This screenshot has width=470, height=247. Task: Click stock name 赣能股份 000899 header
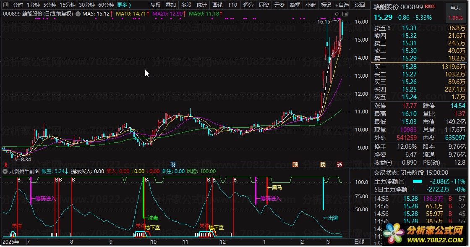(x=398, y=7)
